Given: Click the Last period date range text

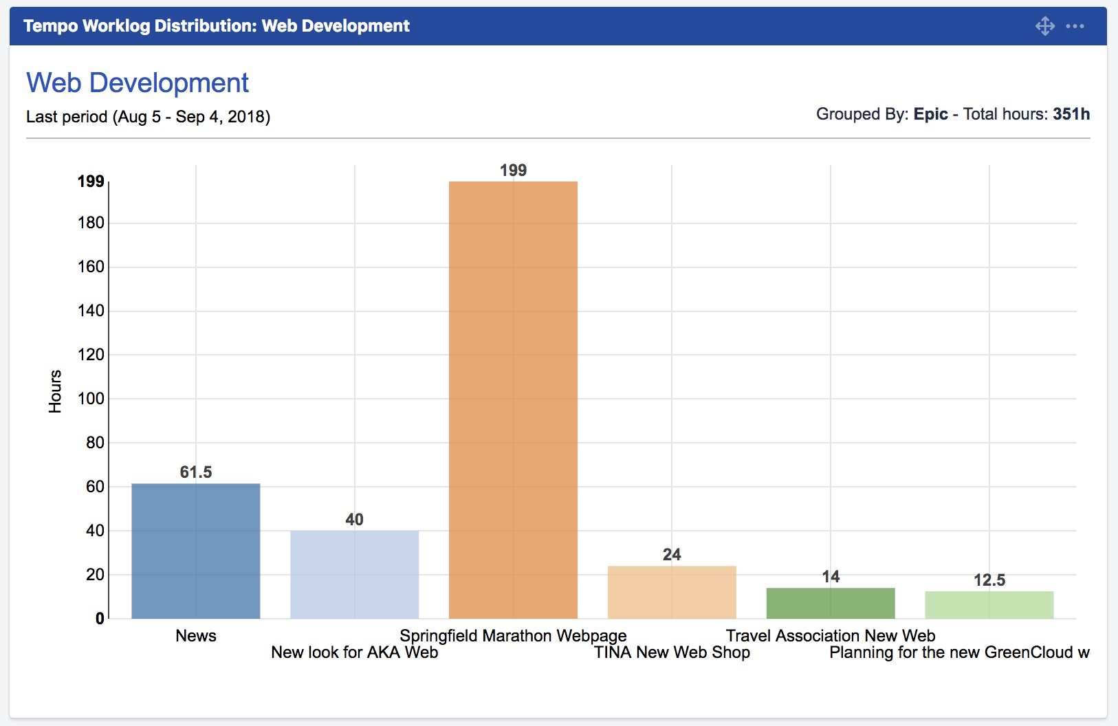Looking at the screenshot, I should (148, 117).
